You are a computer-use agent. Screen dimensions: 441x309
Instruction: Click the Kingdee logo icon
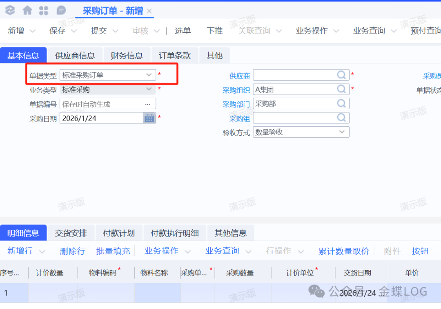coord(10,10)
